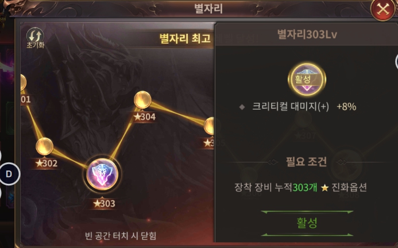Click the 별자리 최고 banner text
The width and height of the screenshot is (398, 248).
[185, 38]
